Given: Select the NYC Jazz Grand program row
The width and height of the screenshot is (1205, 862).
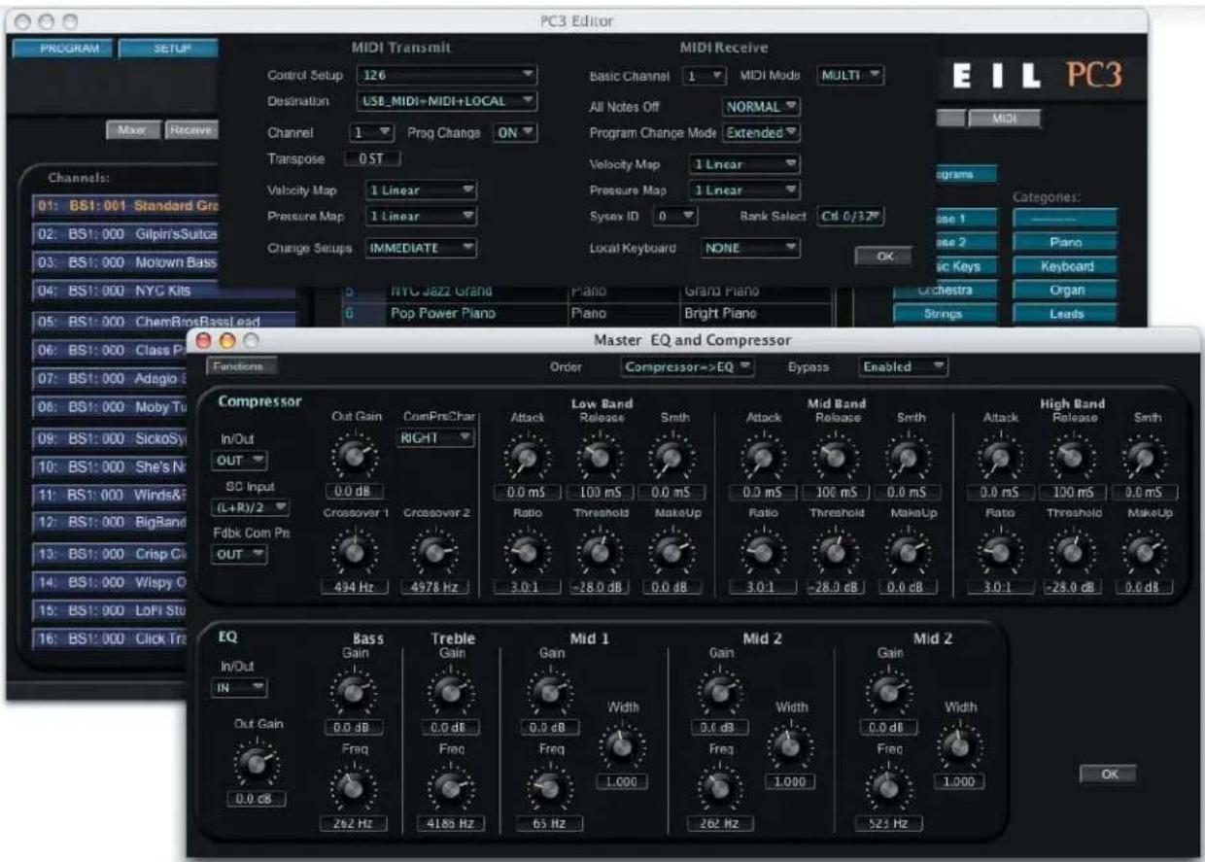Looking at the screenshot, I should (587, 291).
